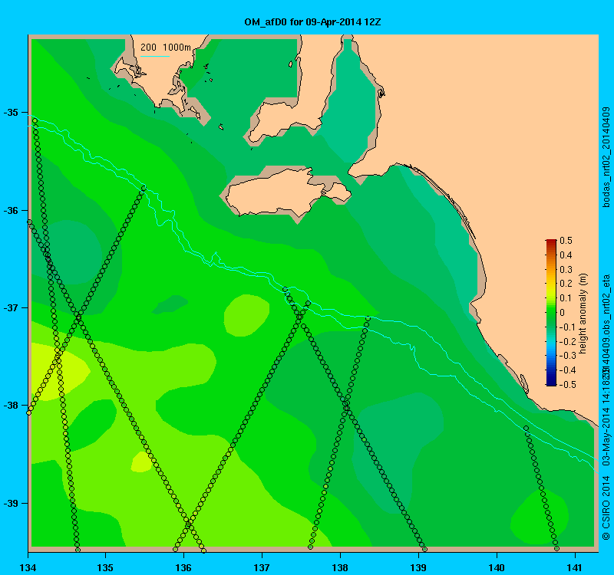Click the 0.1 colorbar label
Screen dimensions: 614x575
coord(566,298)
